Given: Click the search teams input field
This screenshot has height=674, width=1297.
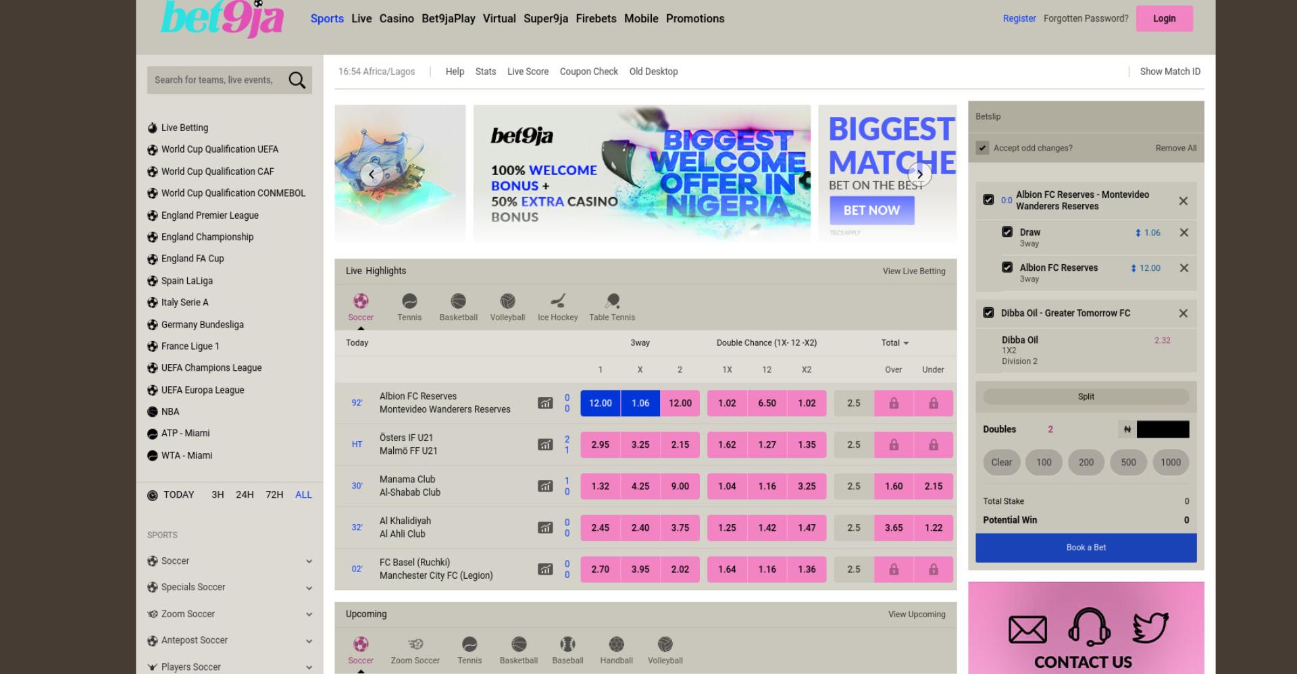Looking at the screenshot, I should pyautogui.click(x=216, y=80).
